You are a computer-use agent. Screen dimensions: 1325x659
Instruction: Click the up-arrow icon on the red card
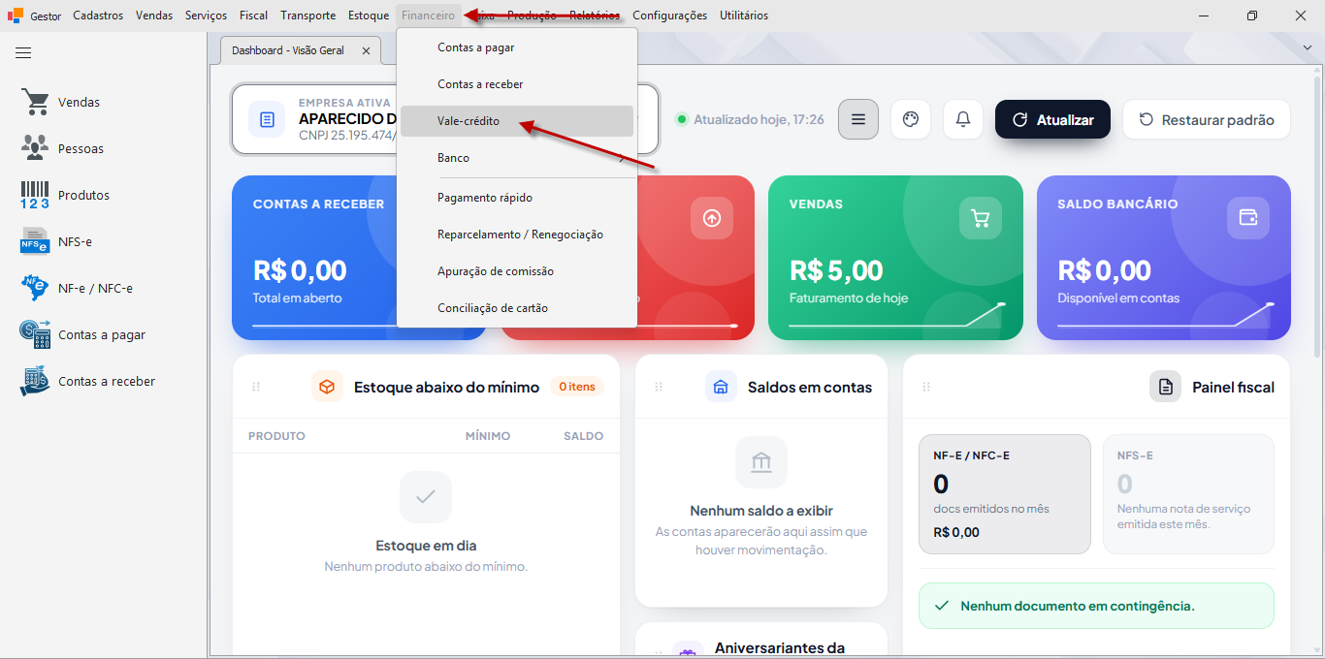pyautogui.click(x=712, y=218)
